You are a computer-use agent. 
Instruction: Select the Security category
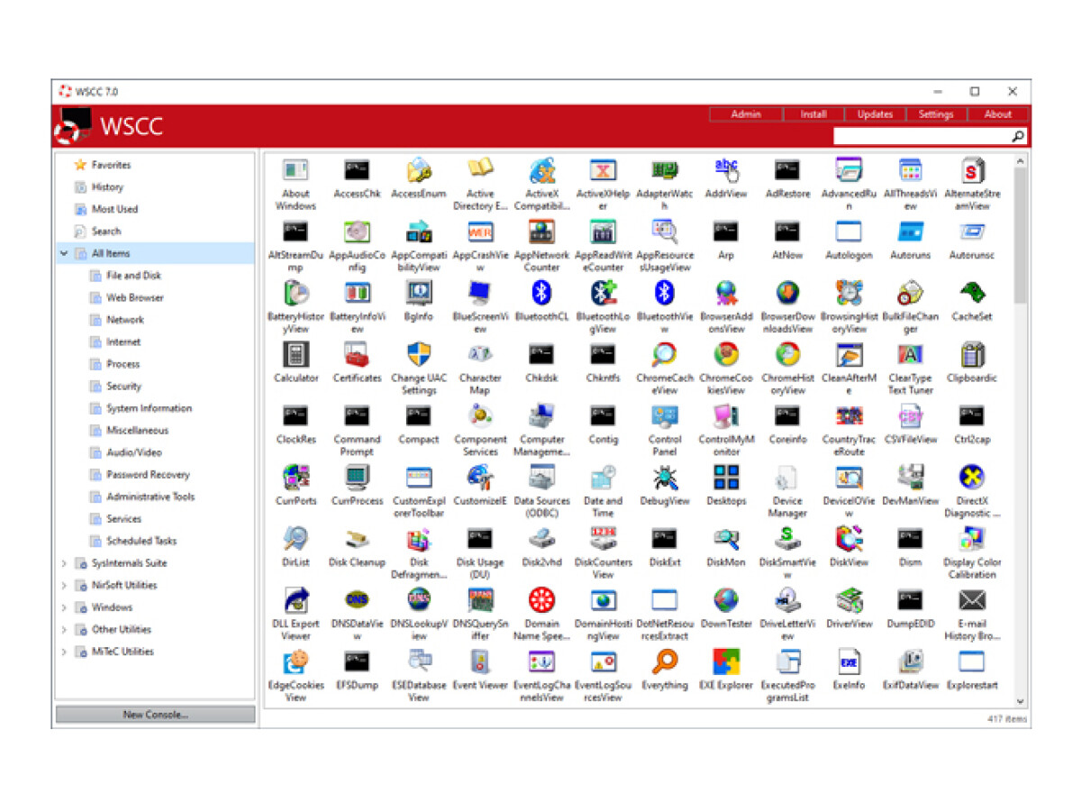(x=123, y=387)
